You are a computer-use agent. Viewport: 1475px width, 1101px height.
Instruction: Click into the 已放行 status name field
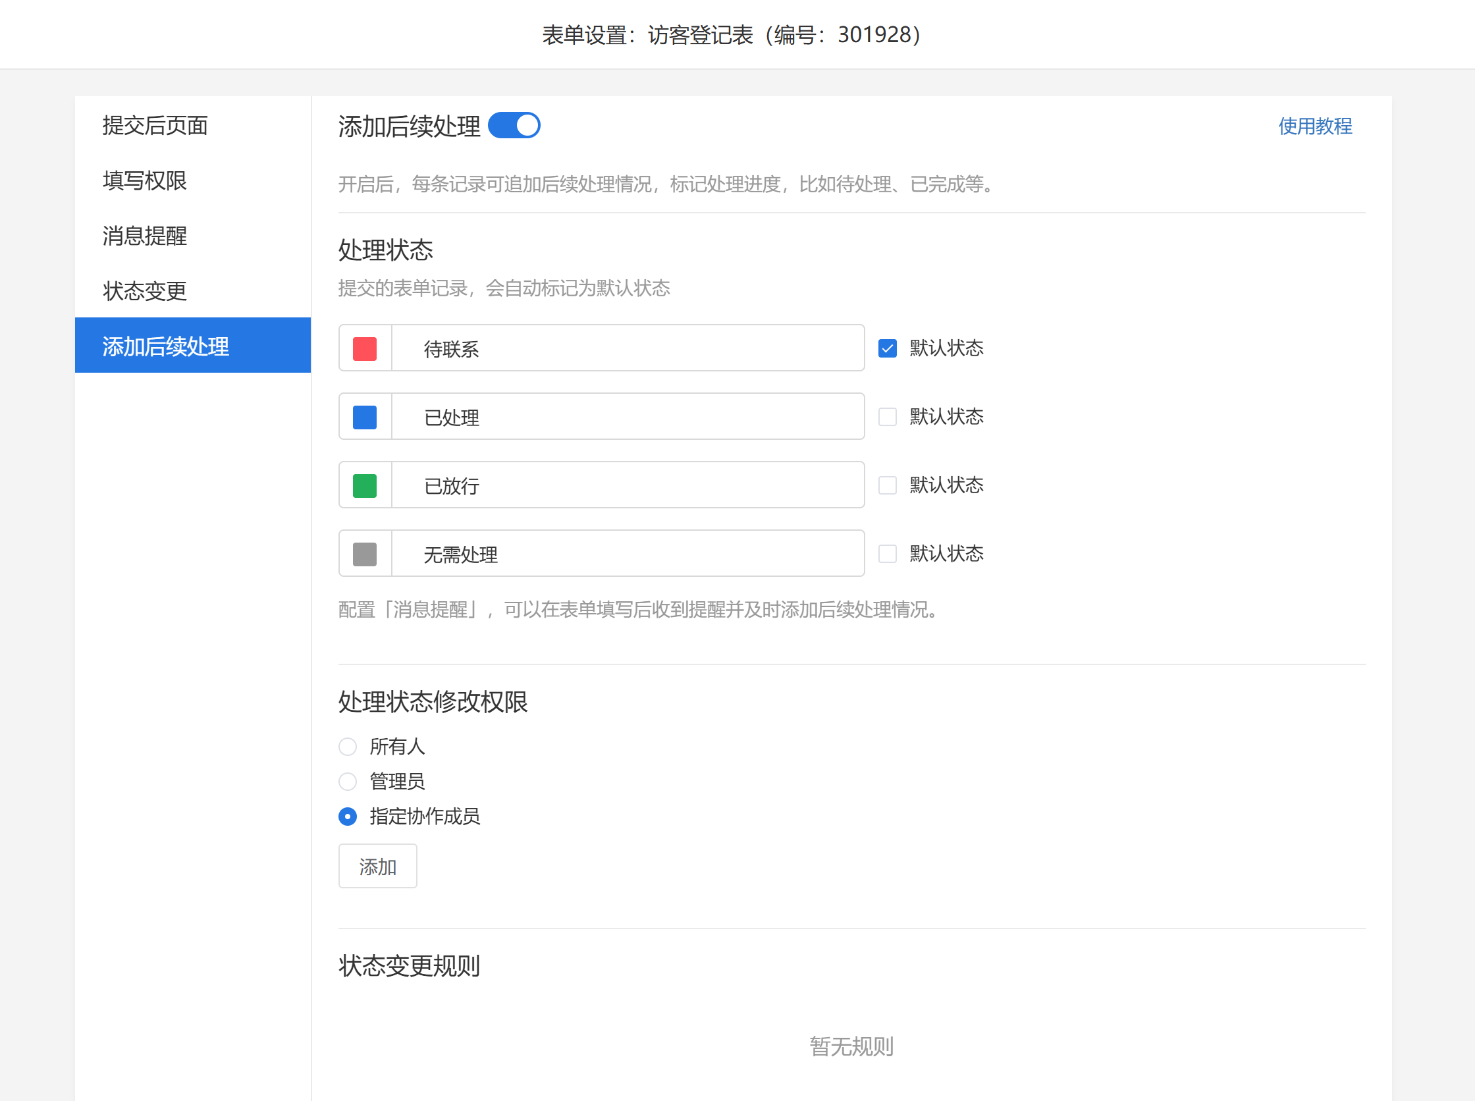tap(626, 486)
